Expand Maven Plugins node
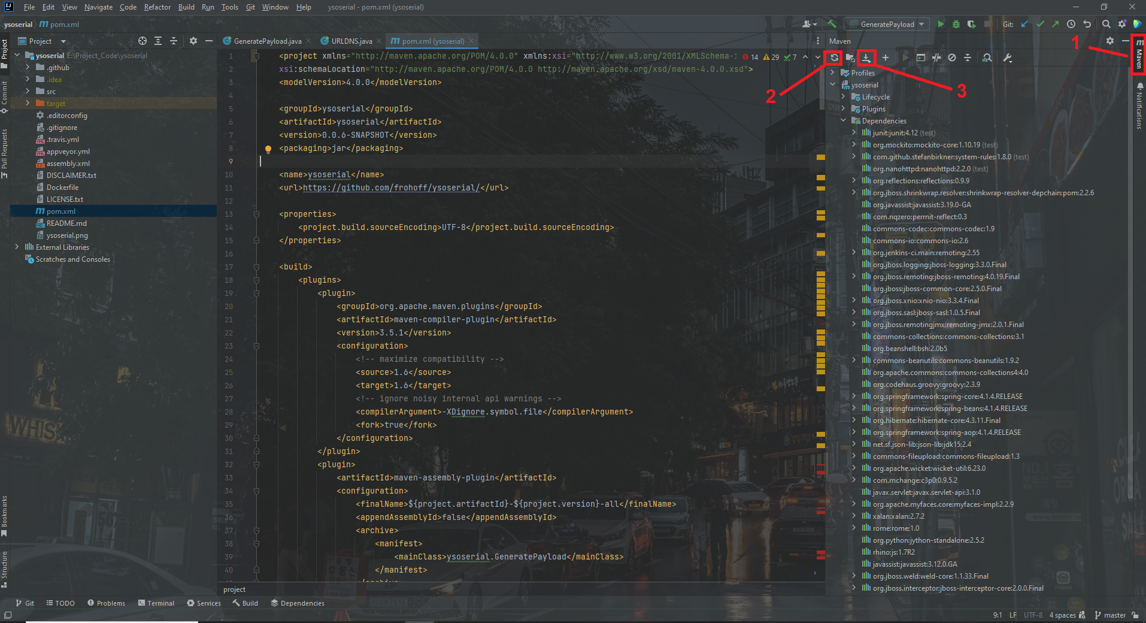Image resolution: width=1146 pixels, height=623 pixels. pyautogui.click(x=844, y=108)
